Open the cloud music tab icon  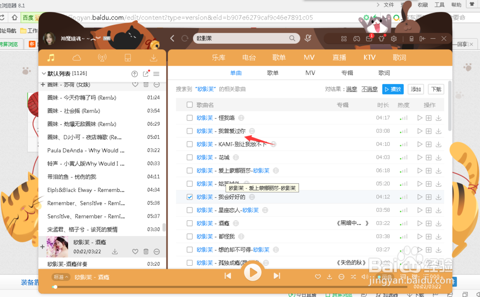pyautogui.click(x=76, y=58)
